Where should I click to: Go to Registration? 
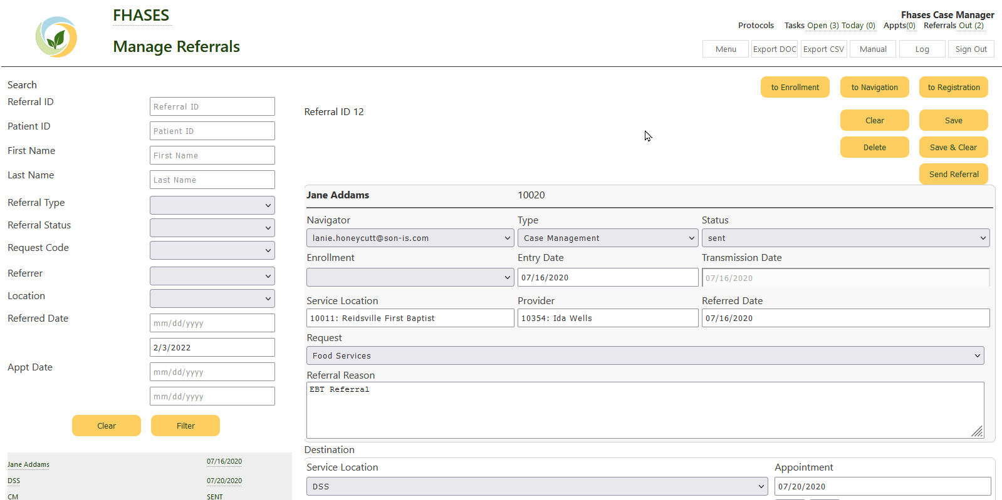coord(954,87)
